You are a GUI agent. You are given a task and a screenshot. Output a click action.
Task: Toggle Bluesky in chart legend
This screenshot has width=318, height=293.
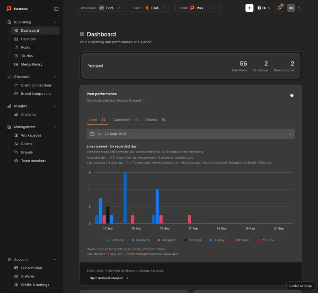[217, 240]
